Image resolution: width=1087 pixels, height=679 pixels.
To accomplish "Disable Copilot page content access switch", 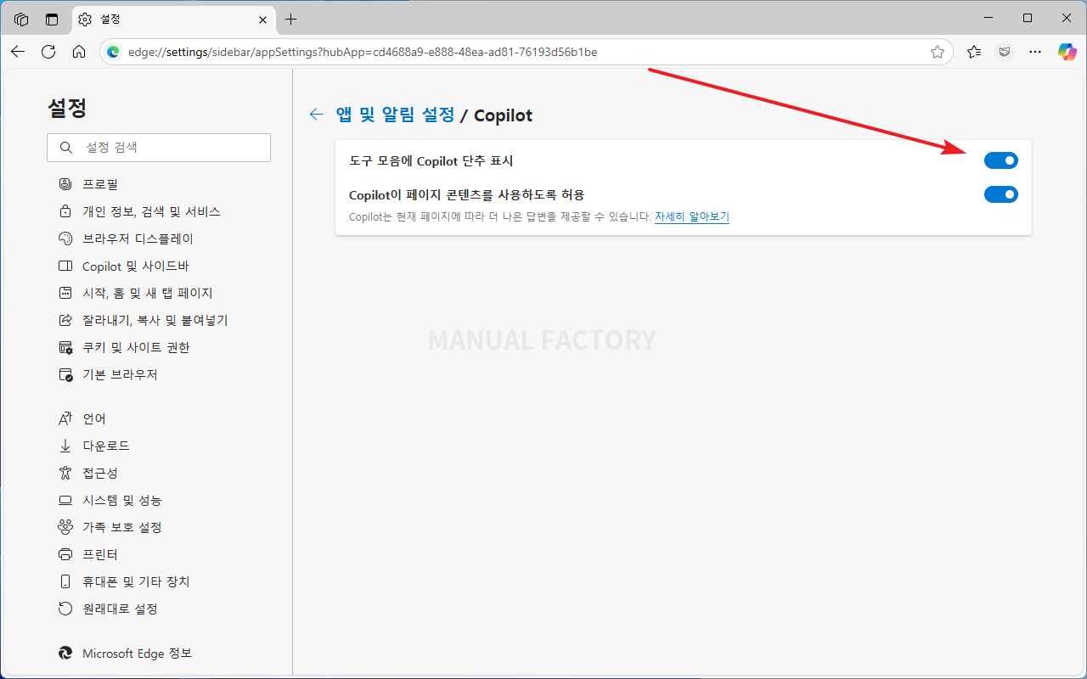I will pos(1000,194).
